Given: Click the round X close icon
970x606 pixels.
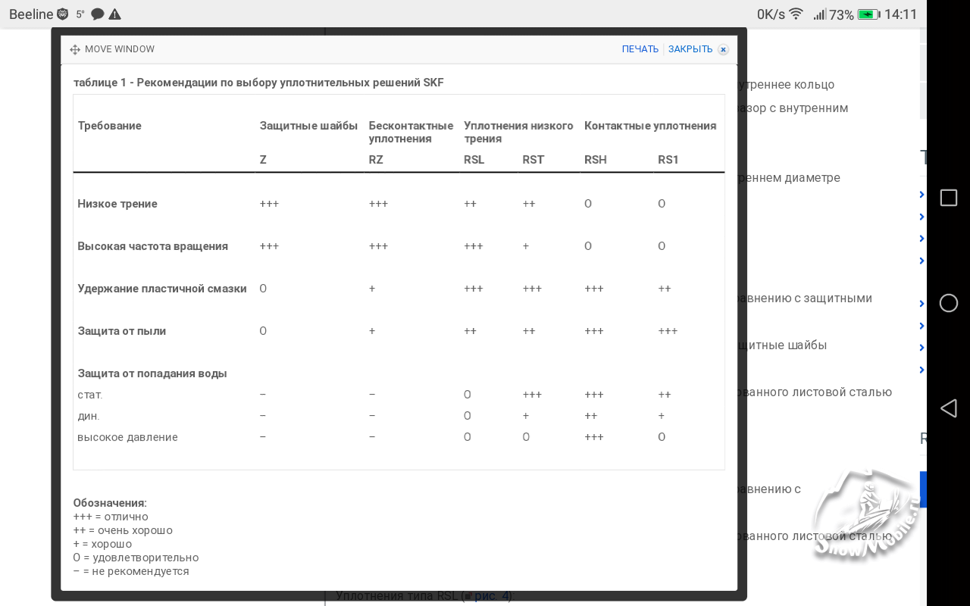Looking at the screenshot, I should point(723,50).
